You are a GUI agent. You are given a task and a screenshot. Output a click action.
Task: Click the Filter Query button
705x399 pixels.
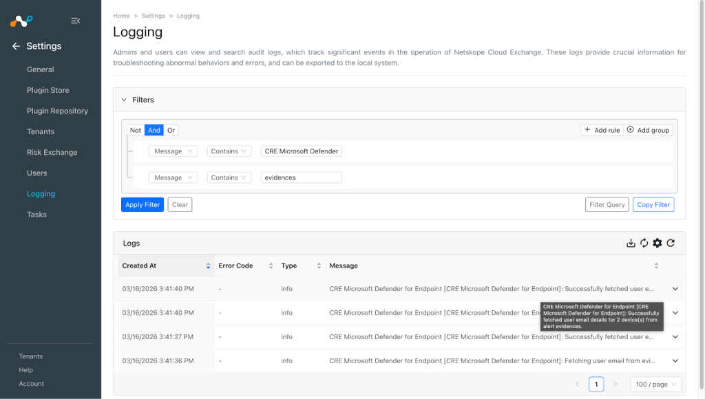(x=607, y=204)
